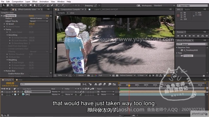This screenshot has width=209, height=117.
Task: Select the Hand tool
Action: [x=8, y=5]
